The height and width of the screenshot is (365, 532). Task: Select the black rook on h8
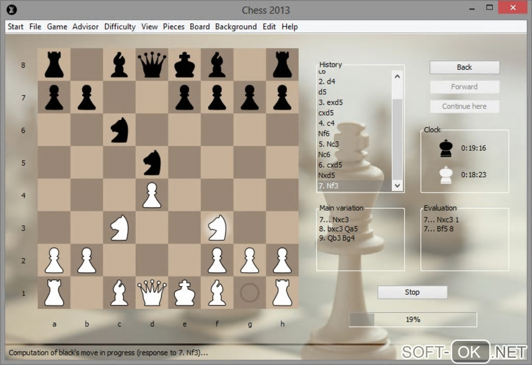282,65
